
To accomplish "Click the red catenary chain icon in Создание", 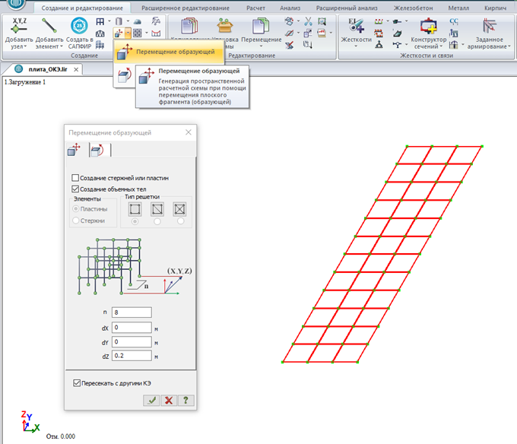I will click(x=156, y=33).
